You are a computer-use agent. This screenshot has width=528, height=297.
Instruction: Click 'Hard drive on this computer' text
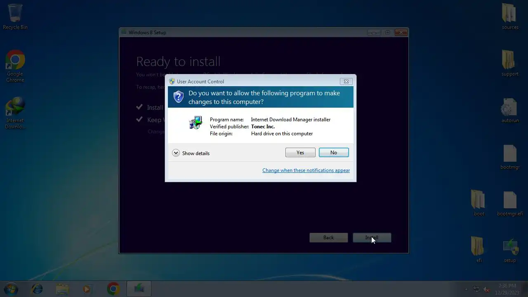(x=282, y=134)
